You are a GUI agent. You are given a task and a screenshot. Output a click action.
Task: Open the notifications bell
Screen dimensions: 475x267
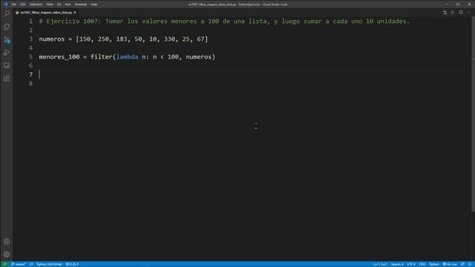click(x=470, y=264)
